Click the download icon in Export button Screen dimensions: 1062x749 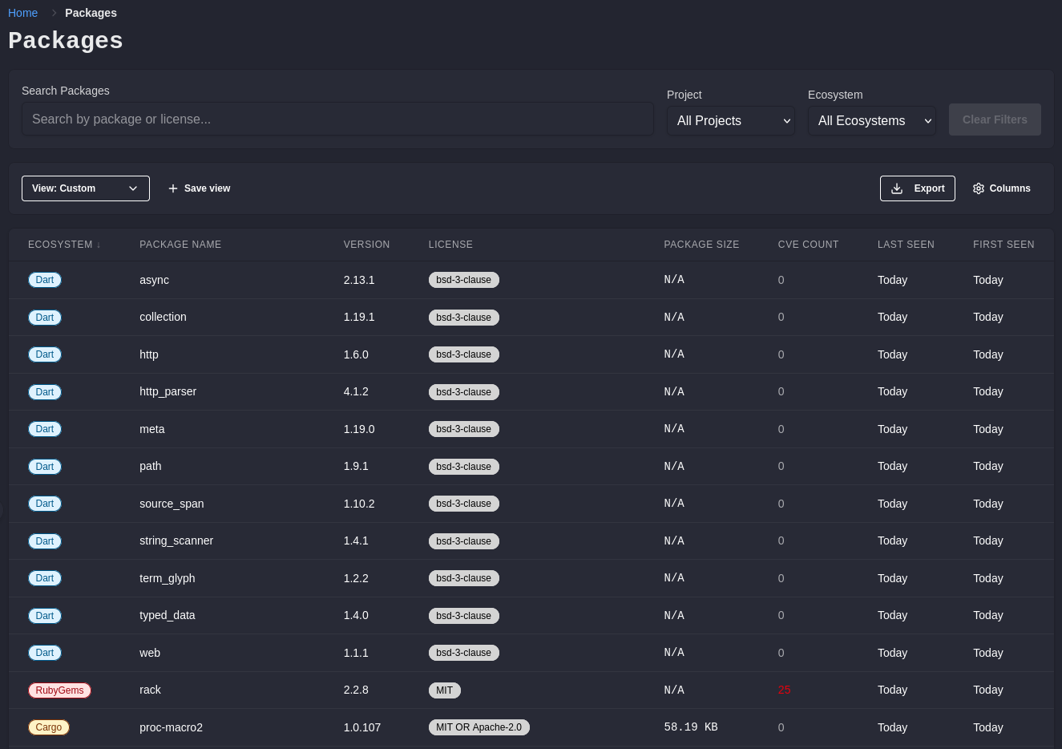897,188
